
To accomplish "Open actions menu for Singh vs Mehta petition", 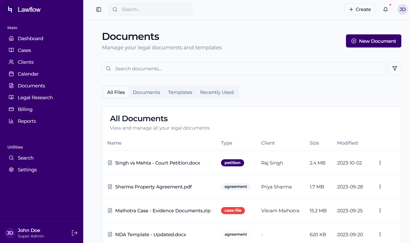I will pos(380,163).
